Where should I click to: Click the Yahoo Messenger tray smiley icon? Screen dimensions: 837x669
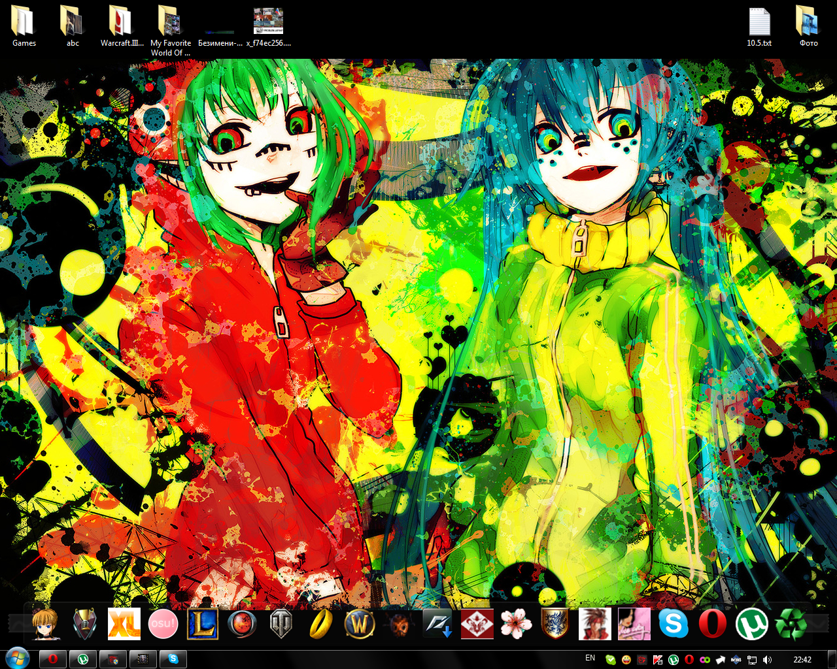coord(626,659)
